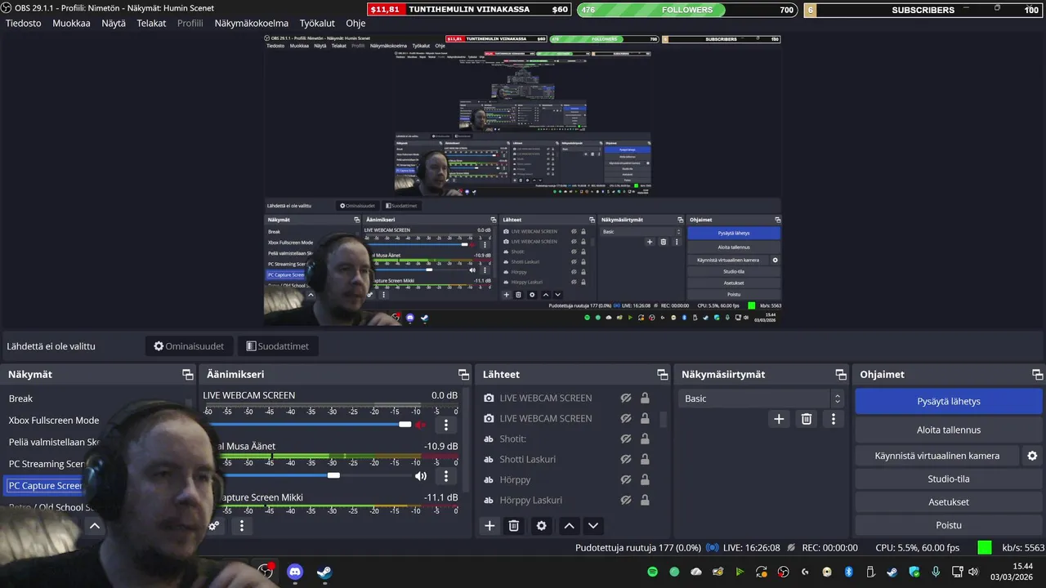
Task: Open advanced audio properties gear
Action: click(x=214, y=526)
